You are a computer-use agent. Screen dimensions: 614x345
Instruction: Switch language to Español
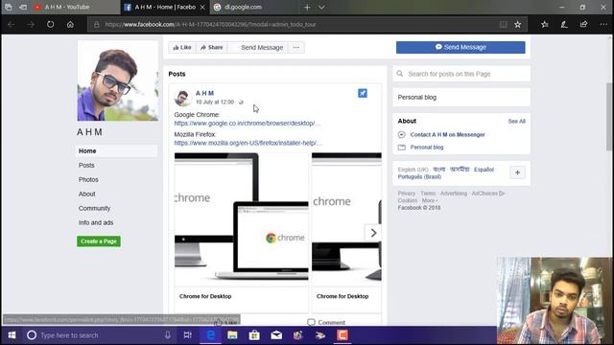484,170
